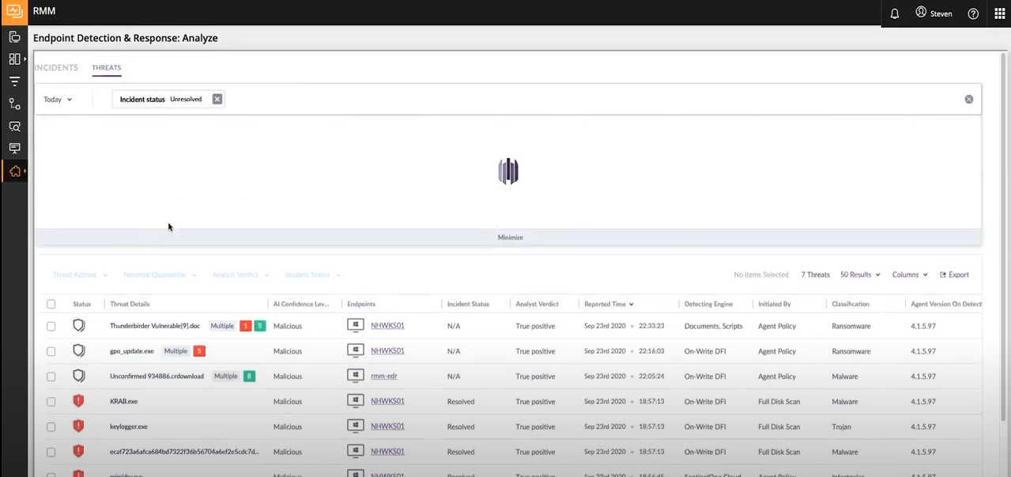Open the network topology tool in the sidebar
The width and height of the screenshot is (1011, 477).
14,104
